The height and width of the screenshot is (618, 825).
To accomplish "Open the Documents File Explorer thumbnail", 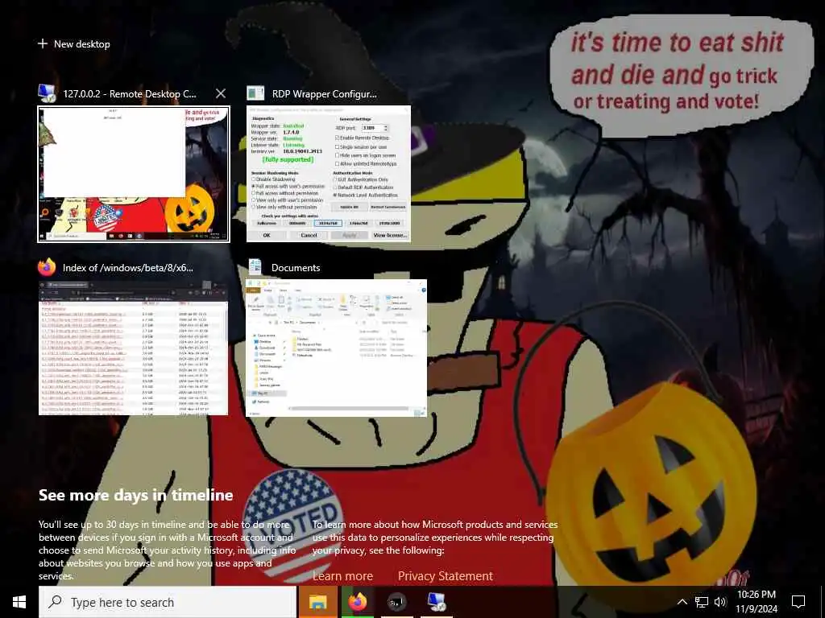I will (337, 348).
